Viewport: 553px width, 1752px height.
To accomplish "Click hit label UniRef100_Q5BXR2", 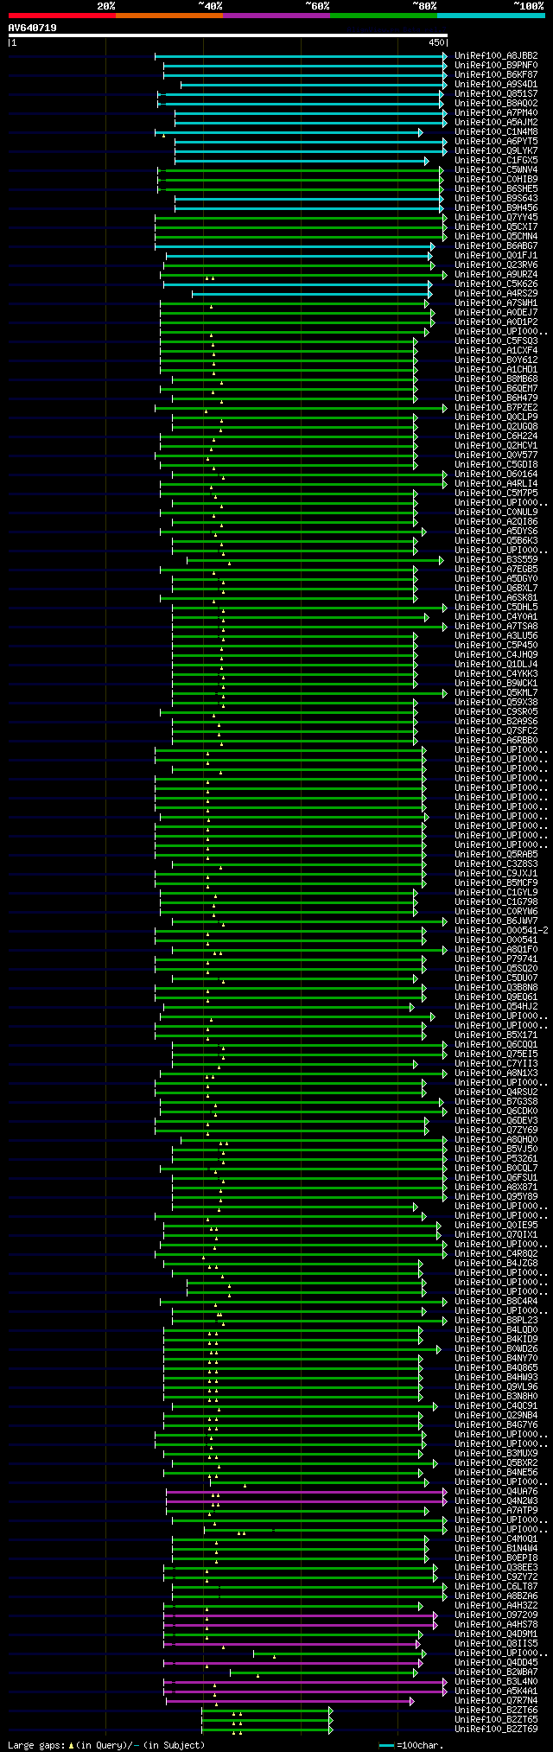I will [496, 1462].
